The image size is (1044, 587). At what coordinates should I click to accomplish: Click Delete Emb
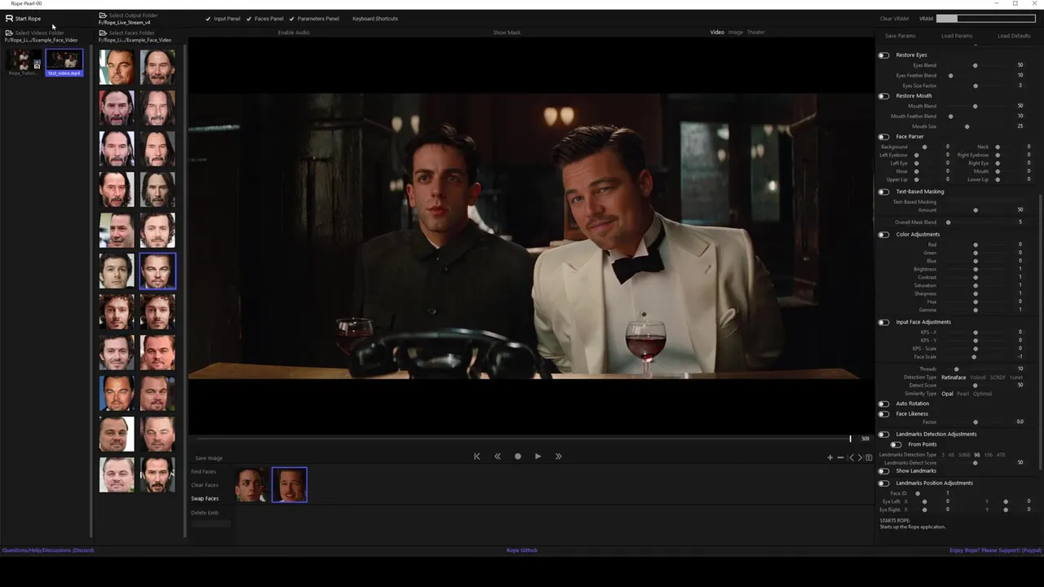click(205, 513)
